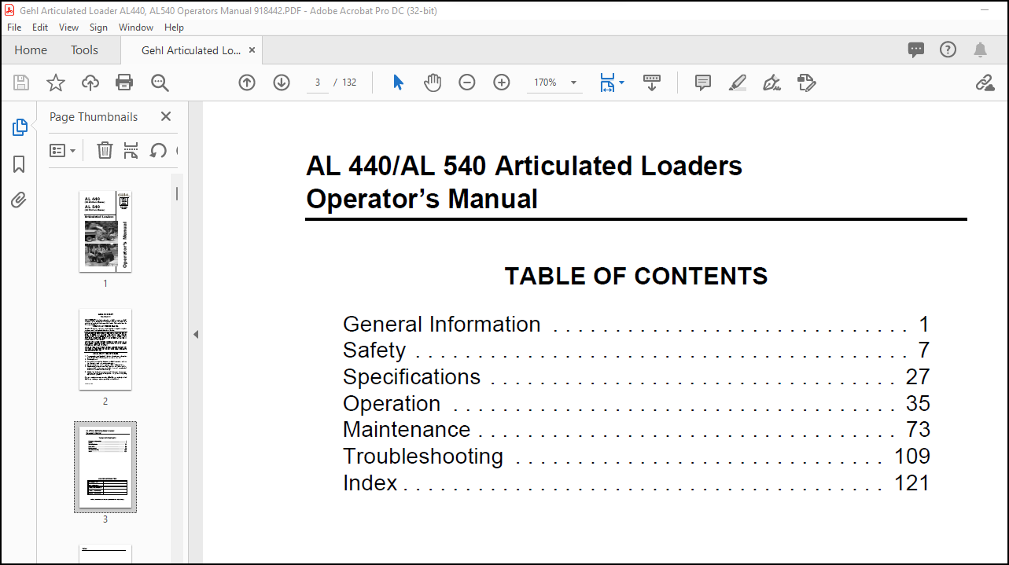The image size is (1009, 565).
Task: Close the Page Thumbnails panel
Action: pyautogui.click(x=166, y=116)
